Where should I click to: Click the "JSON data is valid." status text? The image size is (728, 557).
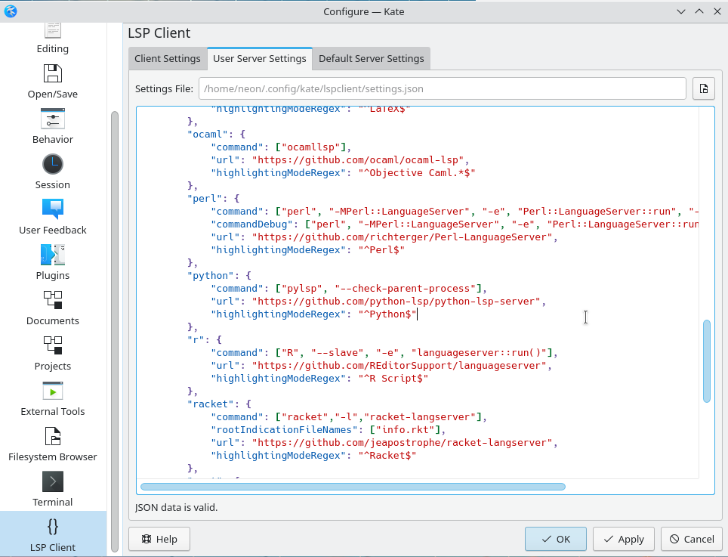tap(176, 507)
